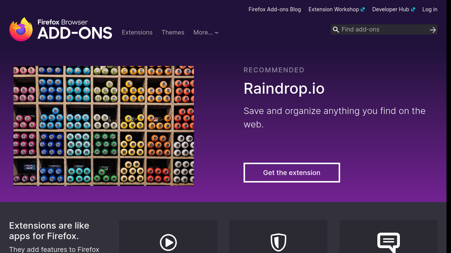
Task: Click external link icon beside Extension Workshop
Action: coord(363,9)
